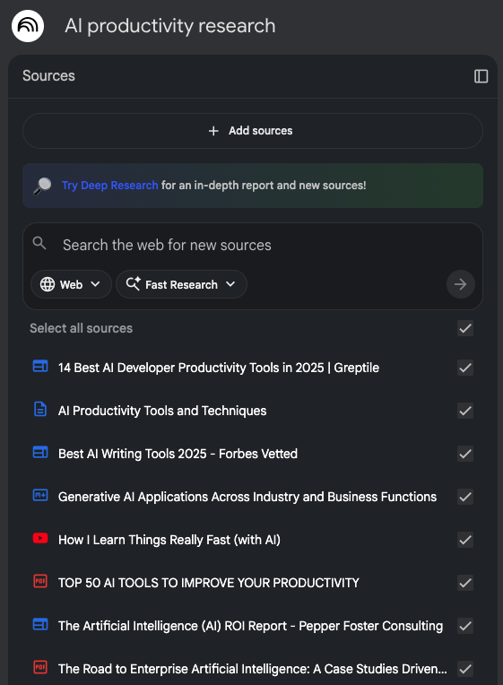Image resolution: width=503 pixels, height=685 pixels.
Task: Open the Fast Research mode dropdown
Action: (181, 284)
